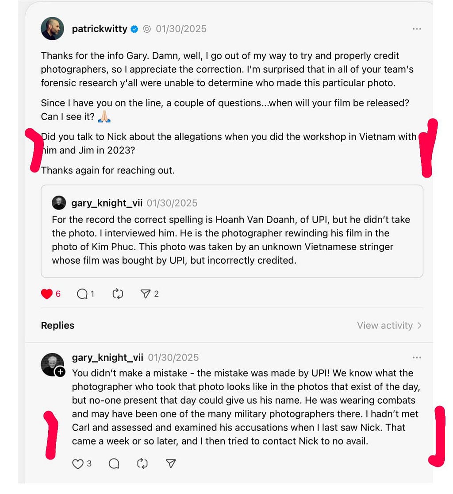Open gary_knight_vii's profile from reply username

tap(107, 358)
